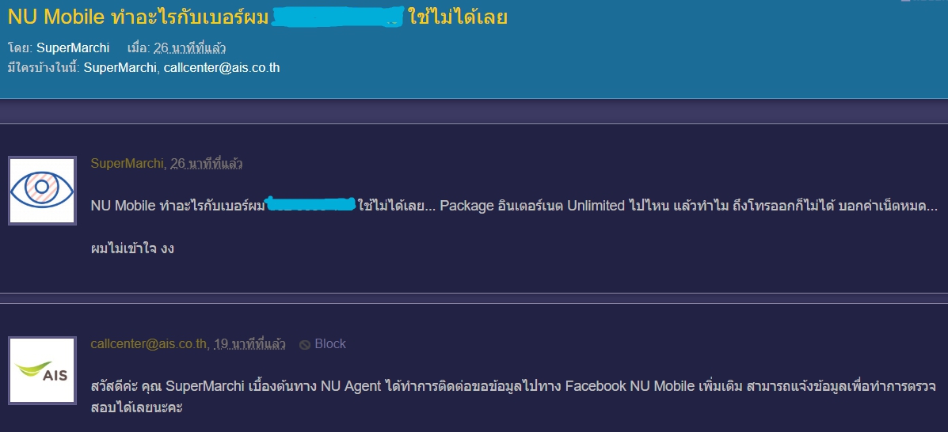
Task: Select the ผมไม่เข้าใจ งง line
Action: point(132,248)
